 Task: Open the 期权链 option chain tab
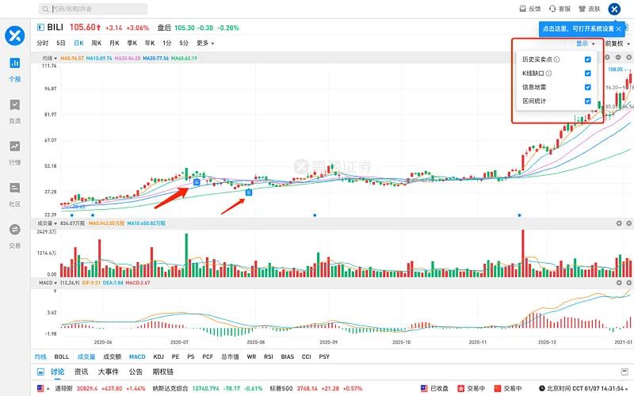163,371
